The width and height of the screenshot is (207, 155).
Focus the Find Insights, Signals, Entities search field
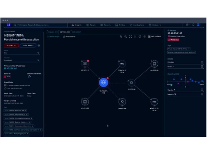pos(40,25)
